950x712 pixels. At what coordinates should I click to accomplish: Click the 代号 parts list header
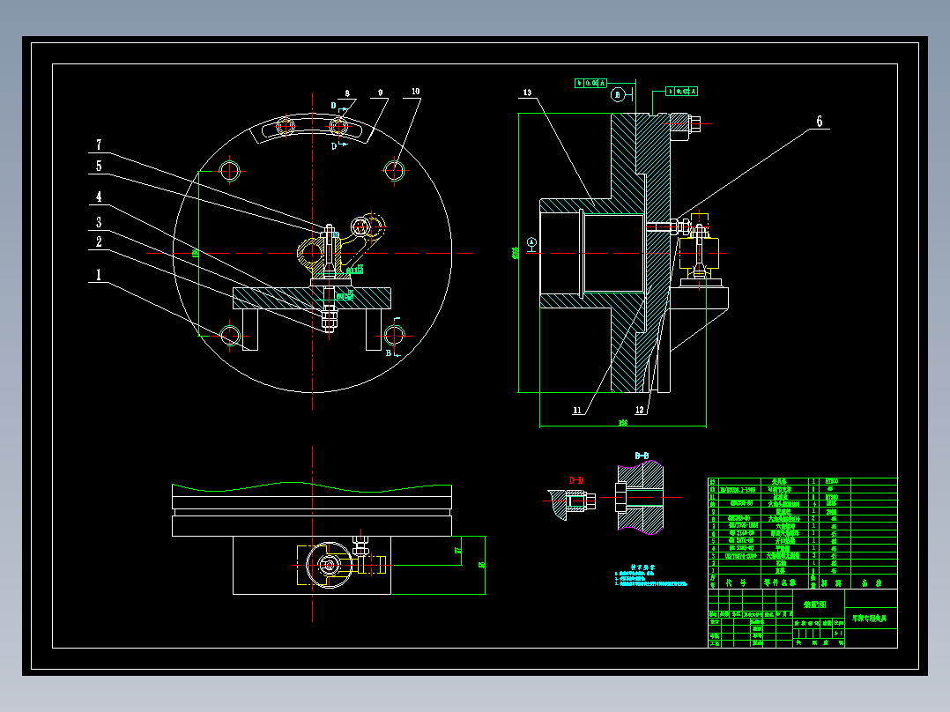737,582
